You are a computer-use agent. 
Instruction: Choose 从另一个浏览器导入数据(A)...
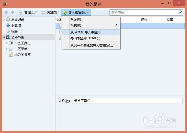tap(91, 46)
